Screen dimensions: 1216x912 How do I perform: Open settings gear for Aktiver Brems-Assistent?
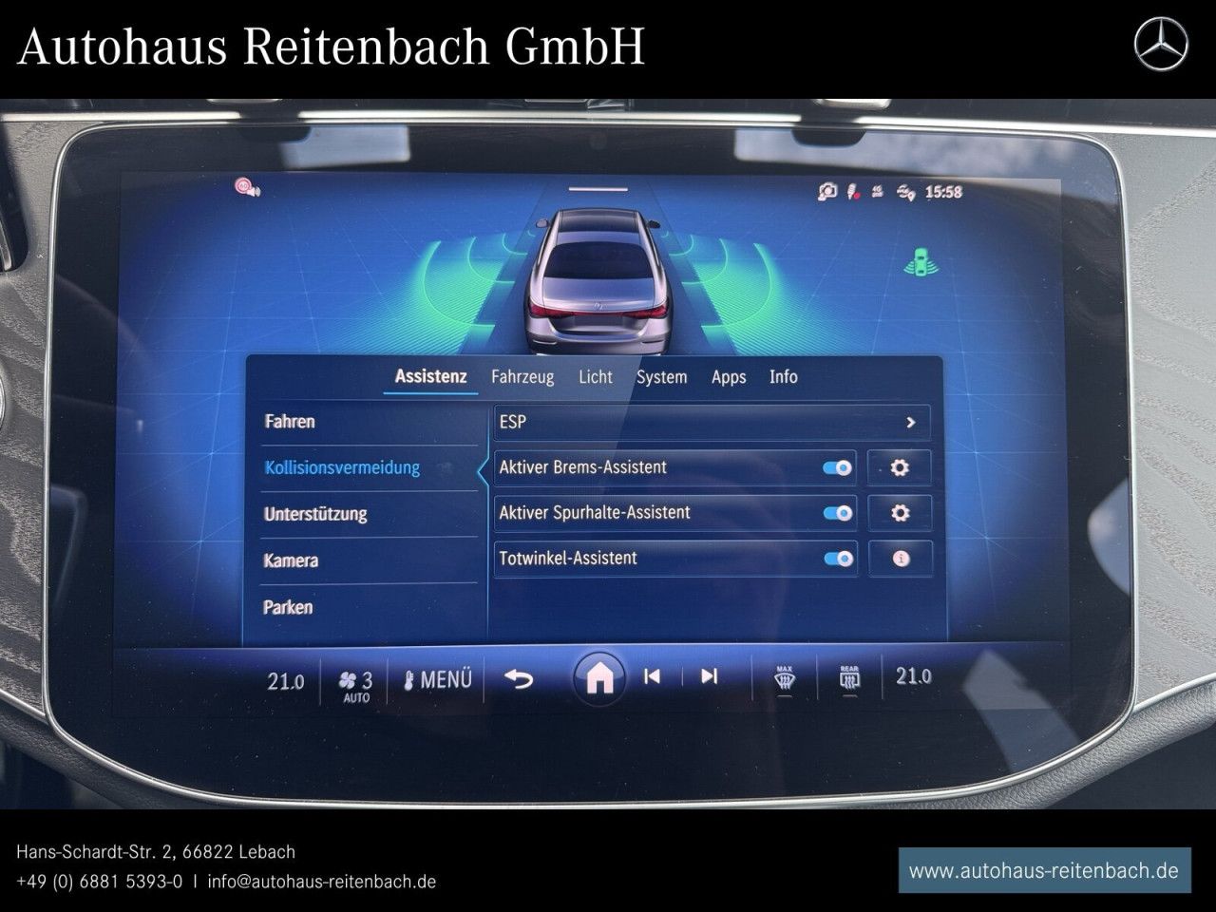(x=900, y=467)
